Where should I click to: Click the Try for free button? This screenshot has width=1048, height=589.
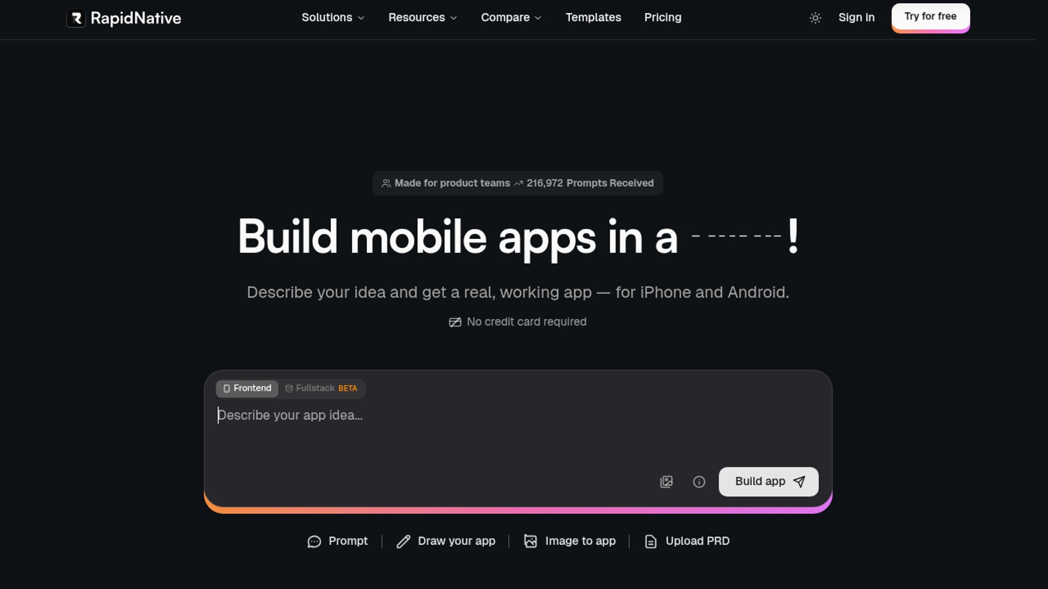[930, 16]
